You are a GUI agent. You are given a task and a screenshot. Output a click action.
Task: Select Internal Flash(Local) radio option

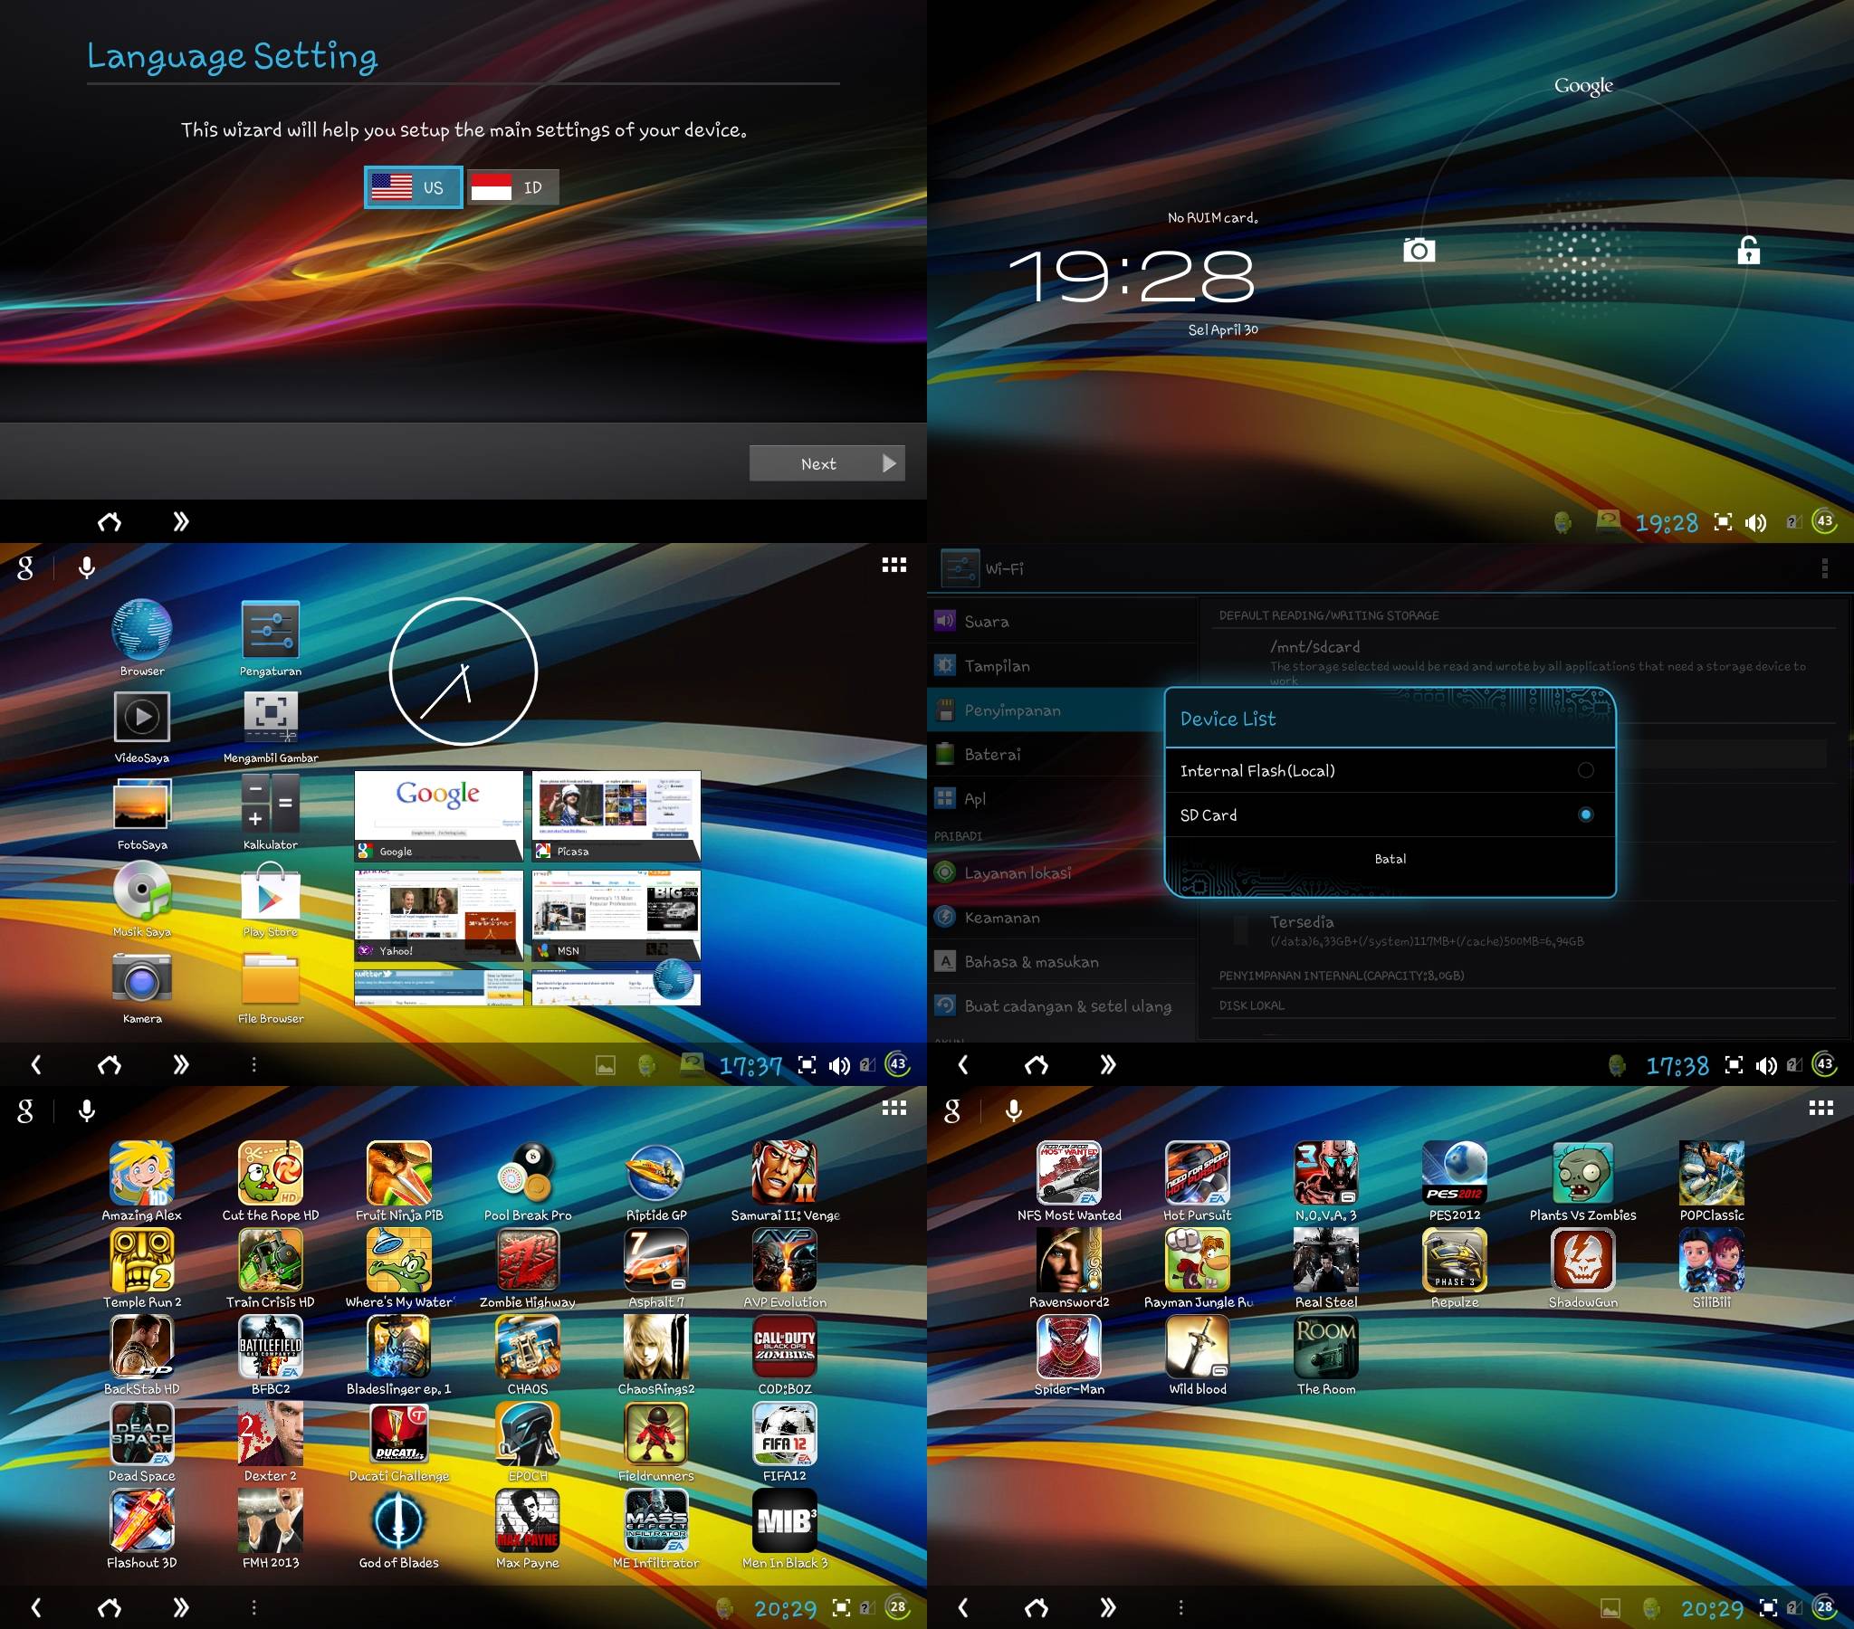tap(1390, 771)
